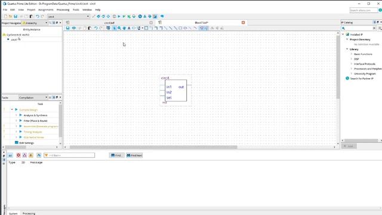Expand the DSP category in IP Catalog

coord(352,59)
